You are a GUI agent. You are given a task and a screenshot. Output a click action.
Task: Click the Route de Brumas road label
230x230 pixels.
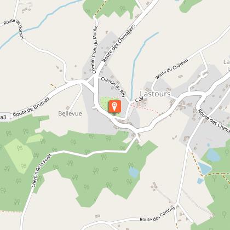coord(31,107)
